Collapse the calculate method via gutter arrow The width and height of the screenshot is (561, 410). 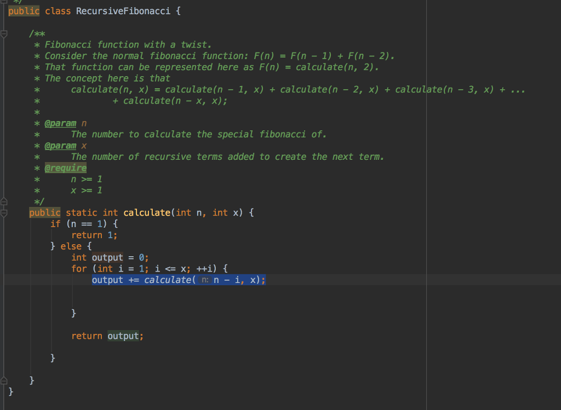4,213
